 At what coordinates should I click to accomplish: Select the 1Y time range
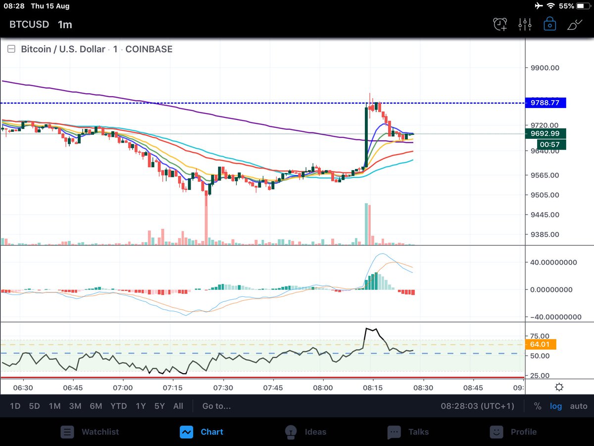coord(141,406)
